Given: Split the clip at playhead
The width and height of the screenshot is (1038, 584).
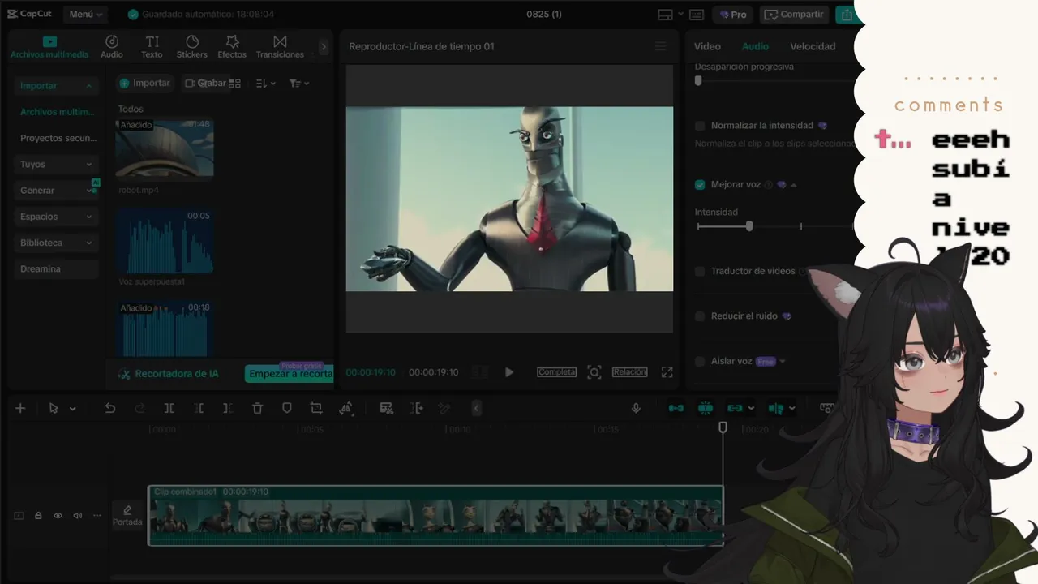Looking at the screenshot, I should (169, 408).
